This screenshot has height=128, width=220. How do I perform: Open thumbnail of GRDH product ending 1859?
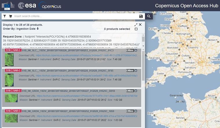(11, 118)
